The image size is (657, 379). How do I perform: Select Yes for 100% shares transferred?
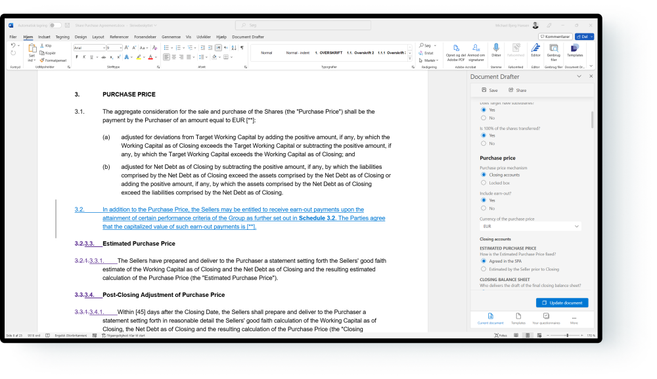coord(484,136)
